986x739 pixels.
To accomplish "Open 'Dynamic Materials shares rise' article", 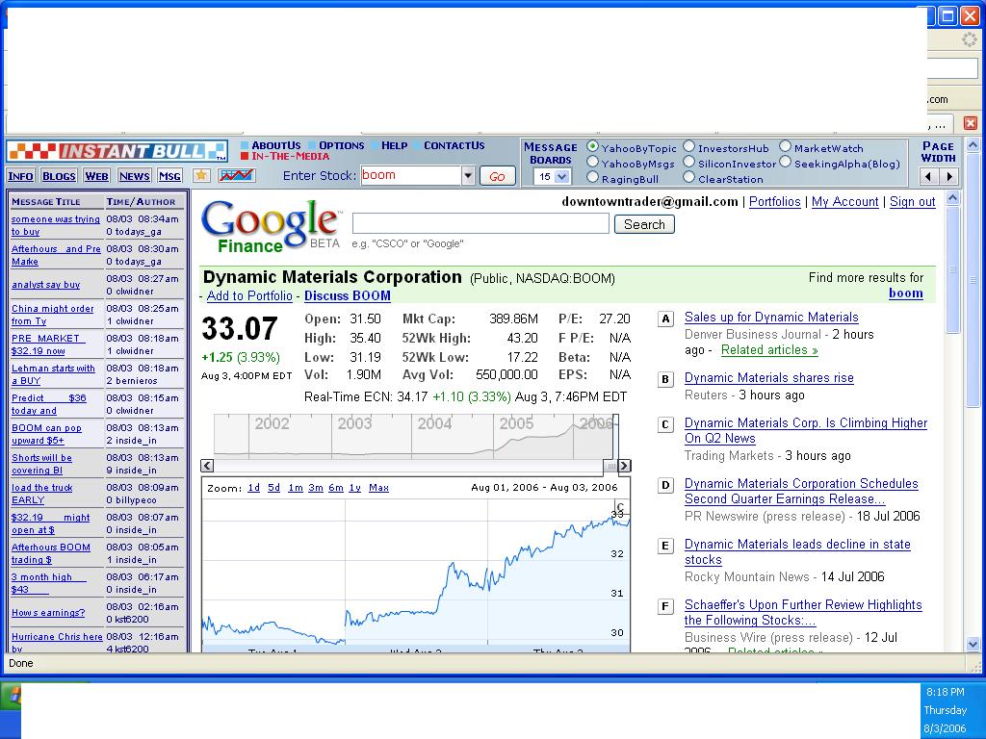I will pyautogui.click(x=769, y=377).
